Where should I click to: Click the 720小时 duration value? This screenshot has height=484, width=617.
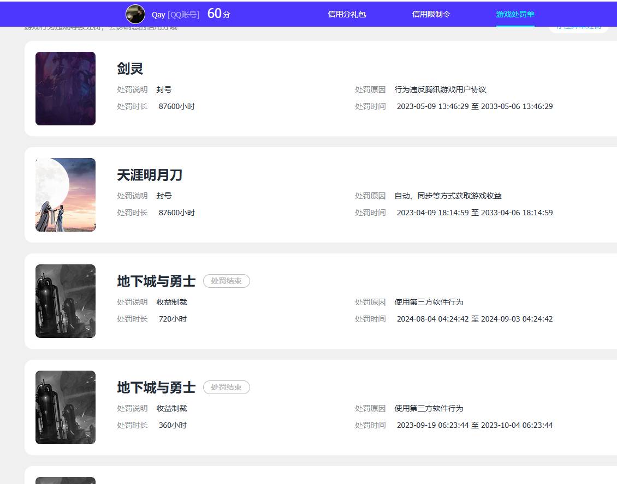click(x=173, y=319)
